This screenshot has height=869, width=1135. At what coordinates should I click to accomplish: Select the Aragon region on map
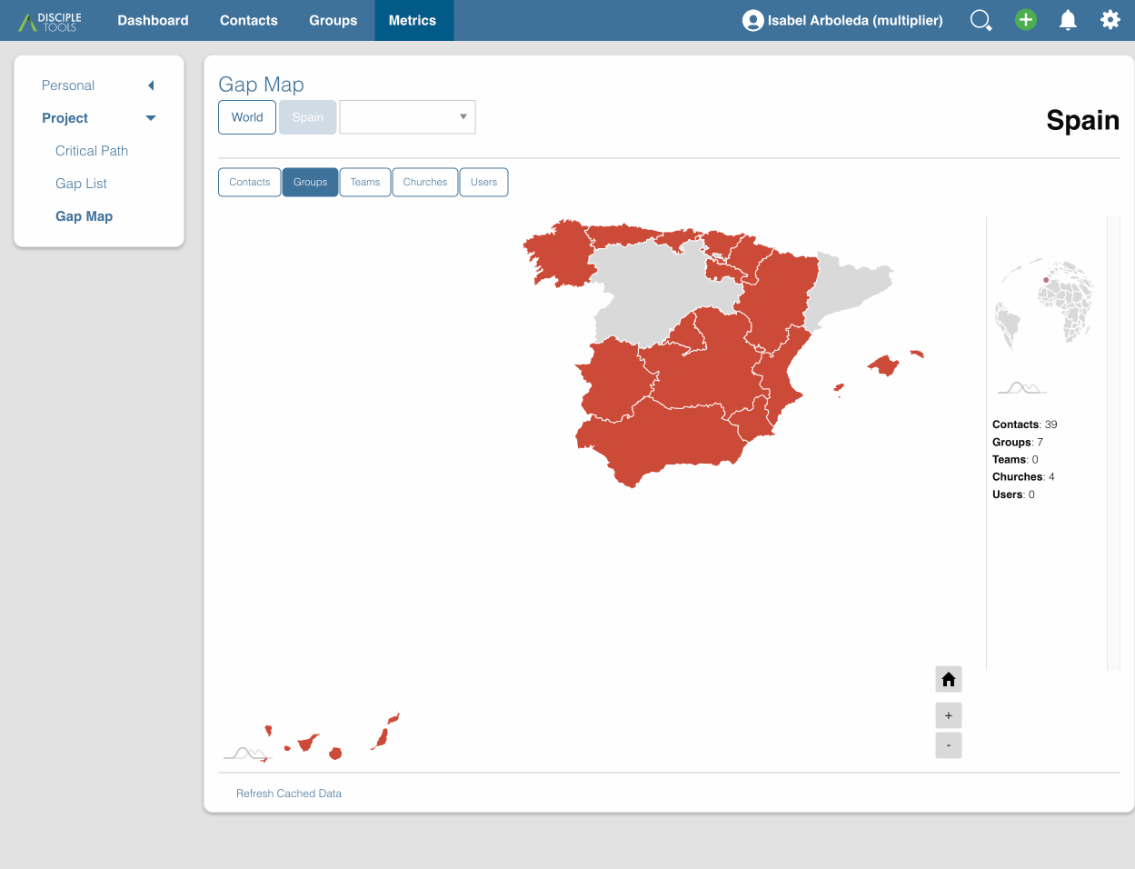point(780,295)
